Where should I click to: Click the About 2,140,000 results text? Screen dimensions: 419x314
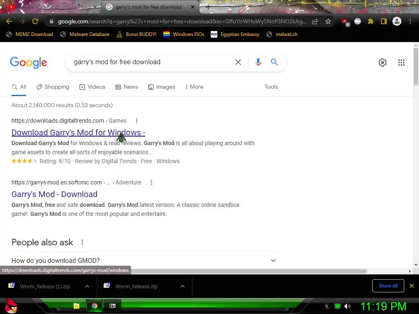62,105
